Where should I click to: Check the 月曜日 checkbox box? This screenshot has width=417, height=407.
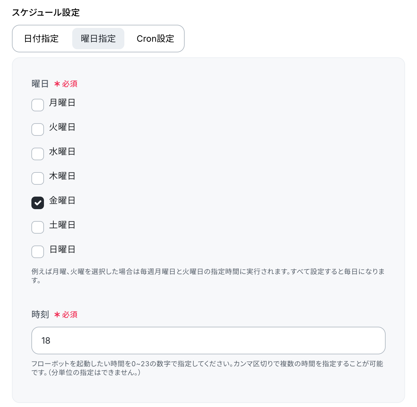(x=38, y=105)
